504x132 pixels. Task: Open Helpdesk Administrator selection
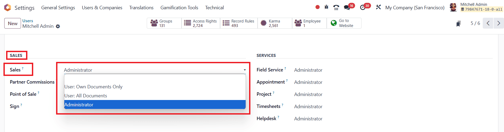tap(308, 119)
